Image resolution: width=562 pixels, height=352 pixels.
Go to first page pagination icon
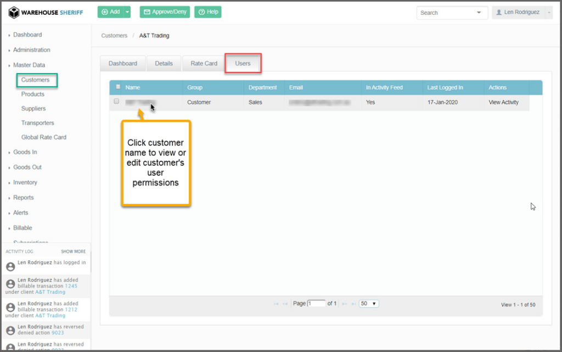[x=276, y=304]
